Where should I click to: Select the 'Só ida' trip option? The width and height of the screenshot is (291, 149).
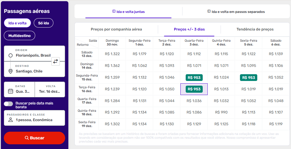[43, 23]
